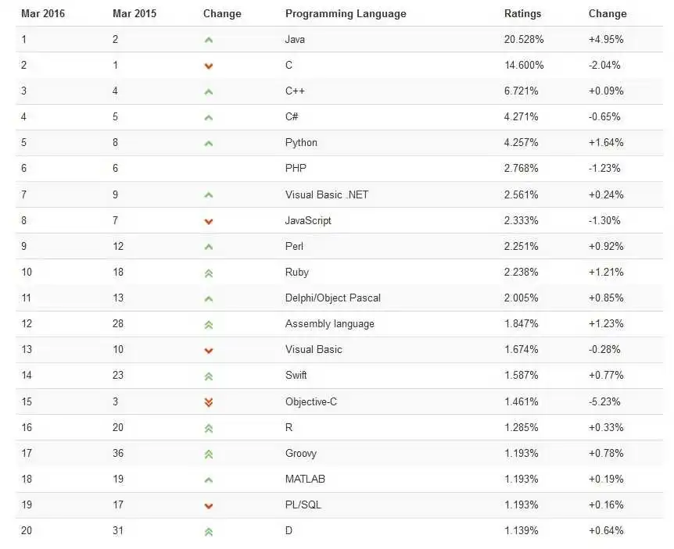Click the double up arrow in Ruby row

click(209, 273)
